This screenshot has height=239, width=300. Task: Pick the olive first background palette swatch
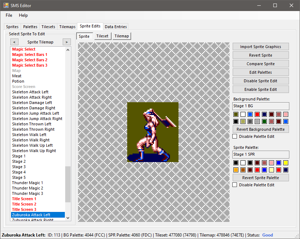click(x=236, y=114)
